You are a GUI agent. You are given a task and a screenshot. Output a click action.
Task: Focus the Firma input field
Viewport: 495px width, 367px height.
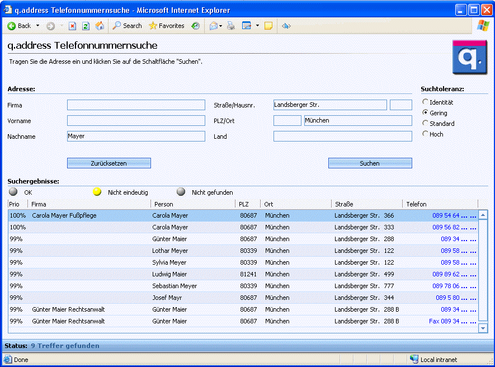pos(136,105)
